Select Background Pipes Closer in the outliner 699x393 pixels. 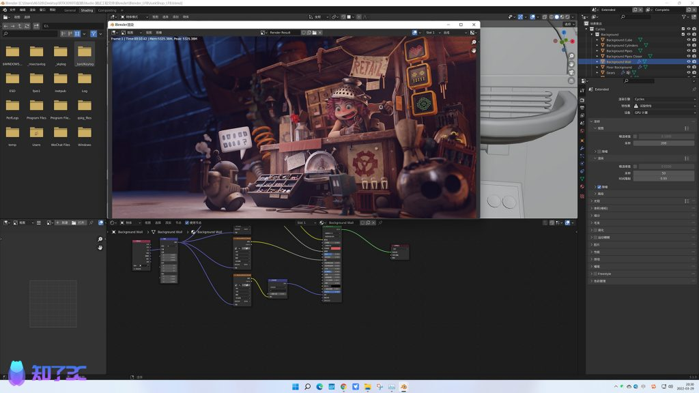click(x=624, y=57)
